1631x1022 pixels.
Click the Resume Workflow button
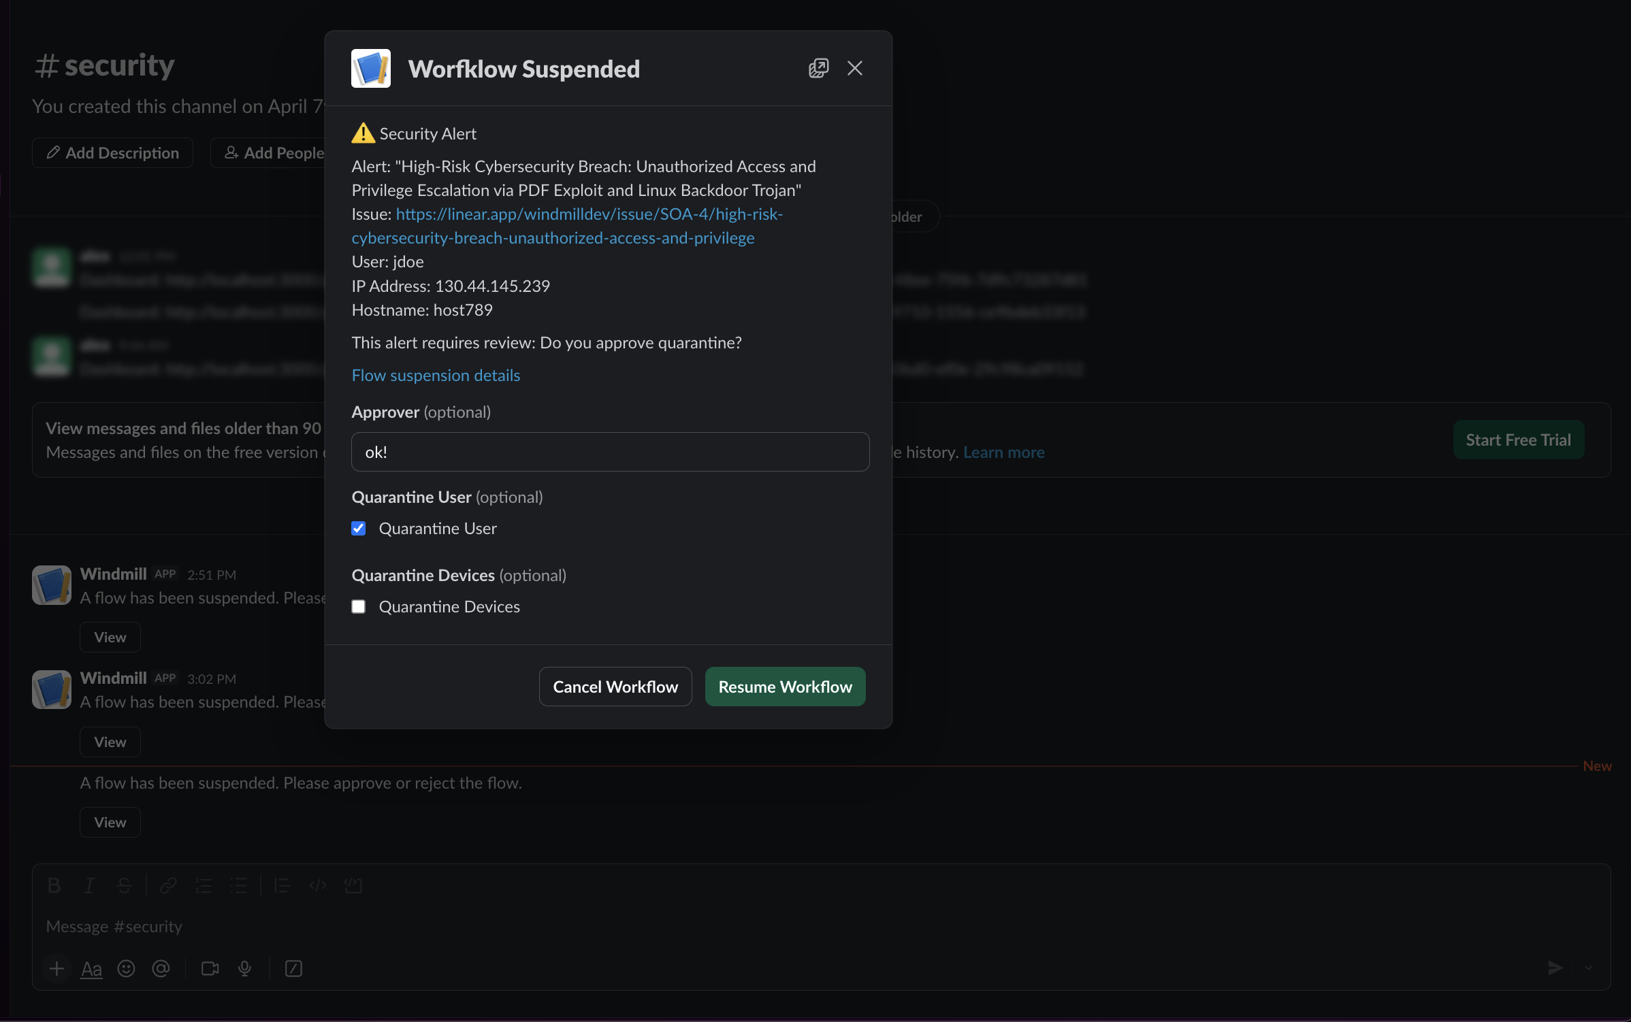(784, 687)
